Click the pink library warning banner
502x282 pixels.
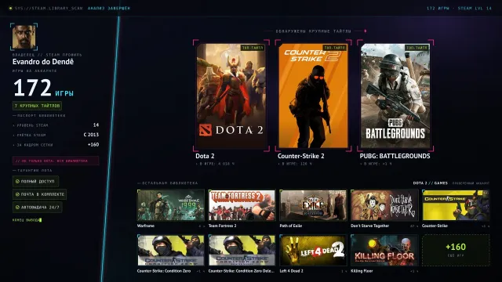point(56,161)
